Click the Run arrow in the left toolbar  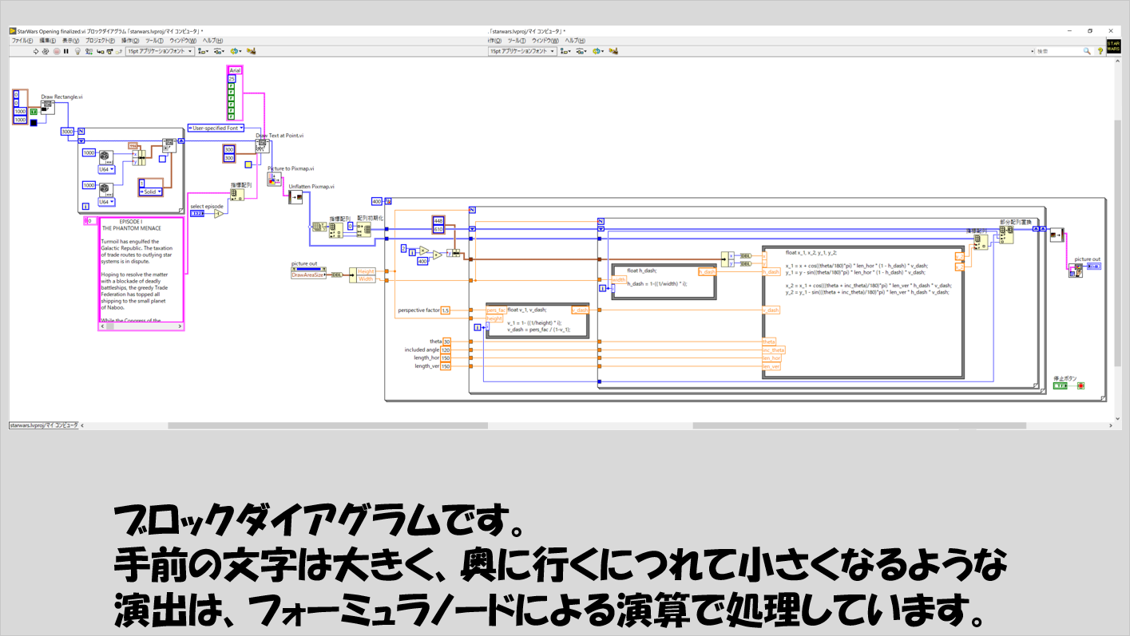tap(36, 51)
